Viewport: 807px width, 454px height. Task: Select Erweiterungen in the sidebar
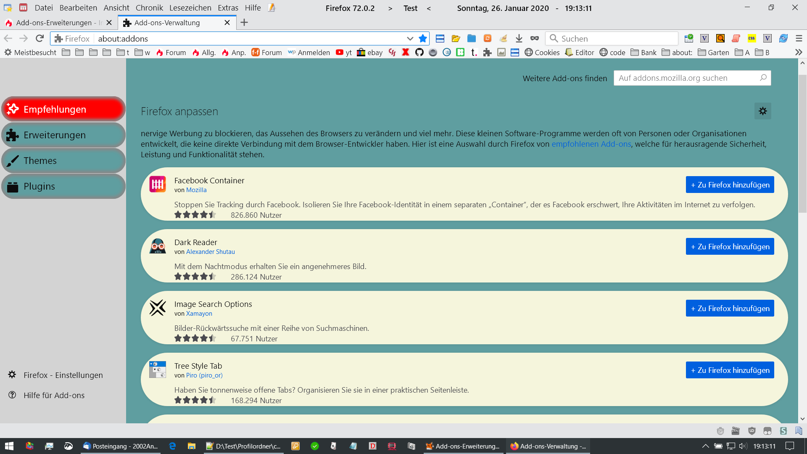[63, 135]
